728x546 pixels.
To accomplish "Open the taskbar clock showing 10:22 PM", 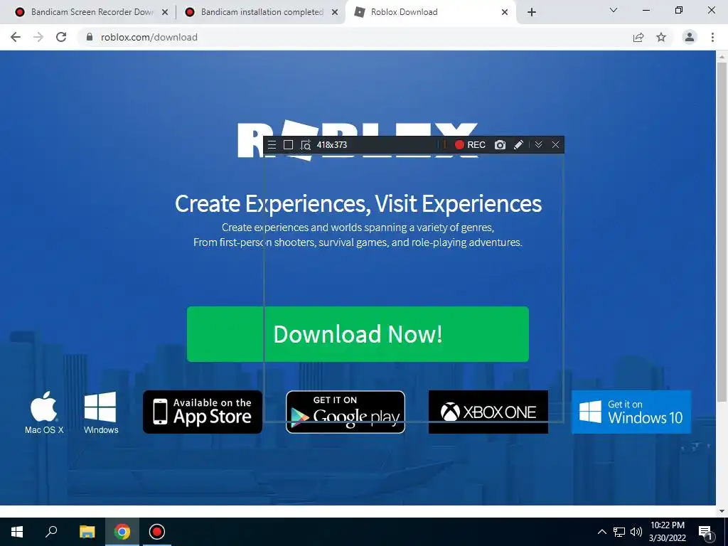I will [x=667, y=532].
